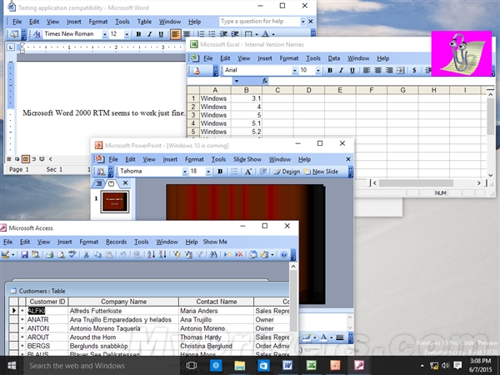Click Cut scissors icon in Access toolbar

pyautogui.click(x=86, y=255)
